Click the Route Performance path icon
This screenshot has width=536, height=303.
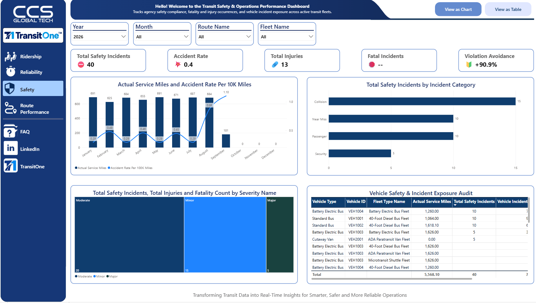point(11,108)
